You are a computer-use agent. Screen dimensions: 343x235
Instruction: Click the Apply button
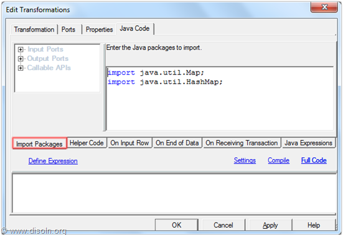coord(270,225)
